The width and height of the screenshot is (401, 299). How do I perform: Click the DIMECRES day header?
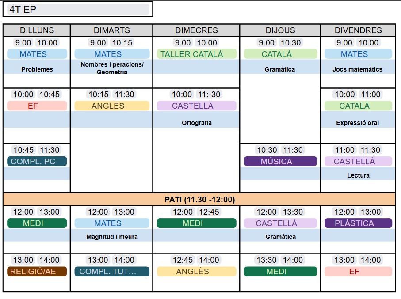[x=196, y=30]
